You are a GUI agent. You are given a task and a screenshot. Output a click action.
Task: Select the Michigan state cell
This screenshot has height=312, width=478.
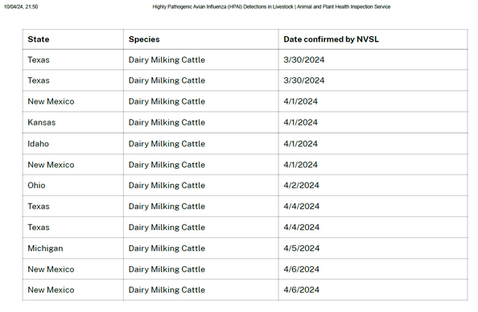(73, 248)
